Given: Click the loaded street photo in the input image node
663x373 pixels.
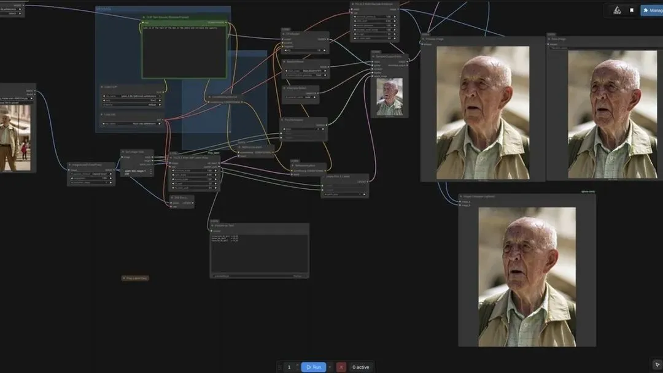Looking at the screenshot, I should (15, 137).
